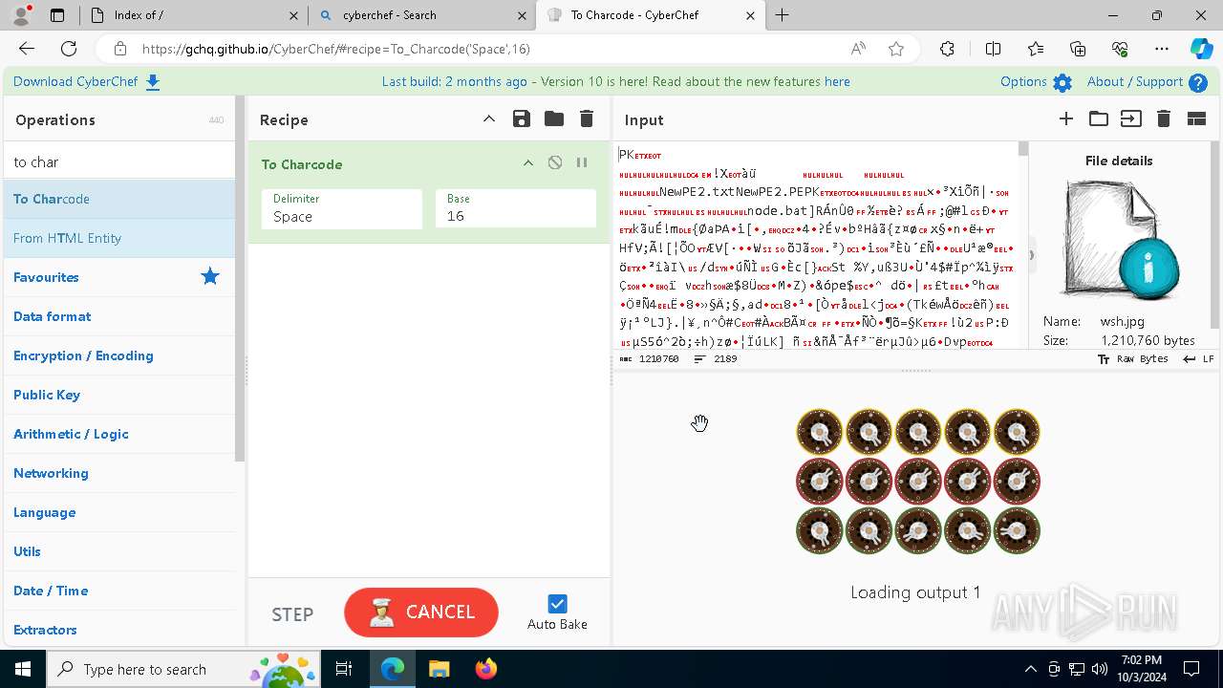Open About / Support

(x=1147, y=82)
